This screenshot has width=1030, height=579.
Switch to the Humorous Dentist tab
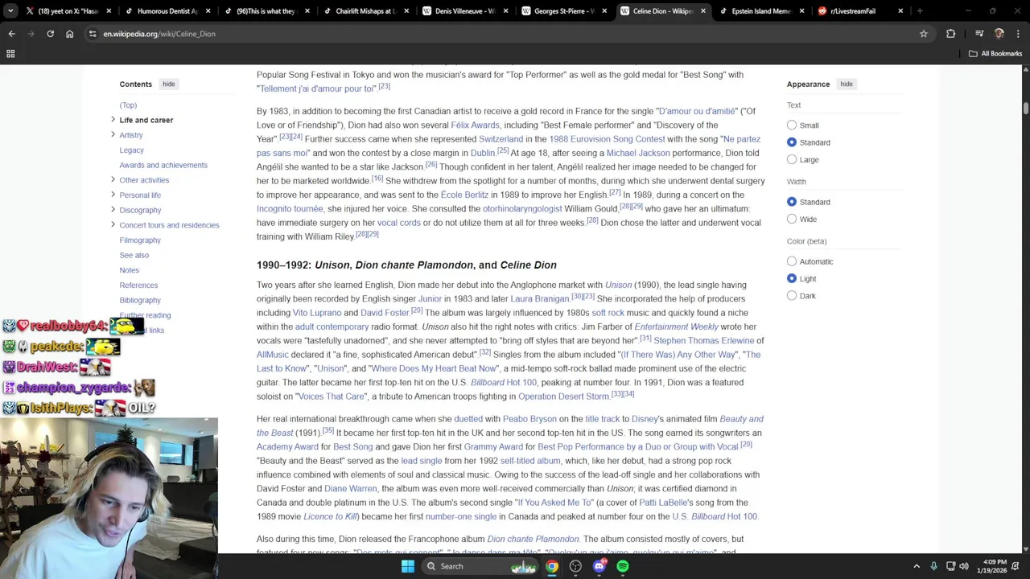(x=161, y=11)
